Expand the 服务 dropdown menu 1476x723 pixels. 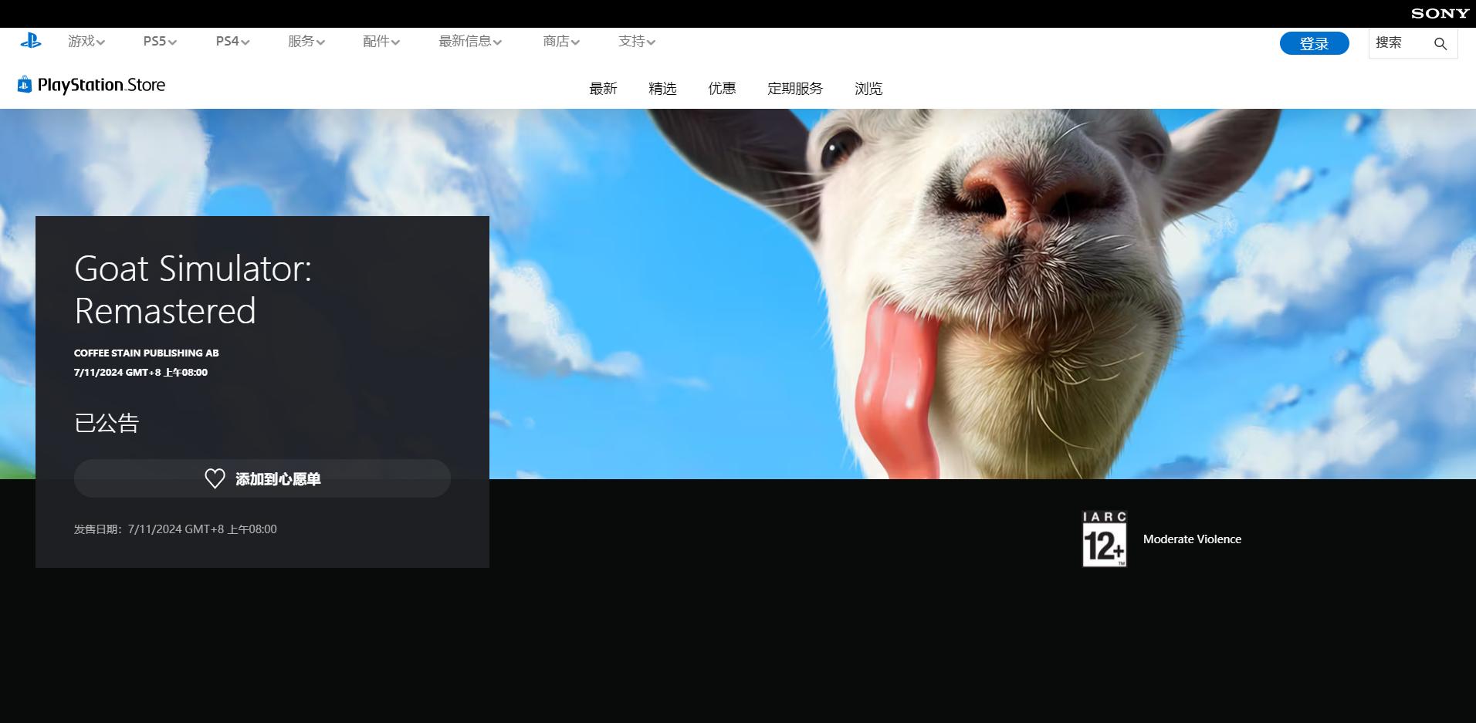306,42
